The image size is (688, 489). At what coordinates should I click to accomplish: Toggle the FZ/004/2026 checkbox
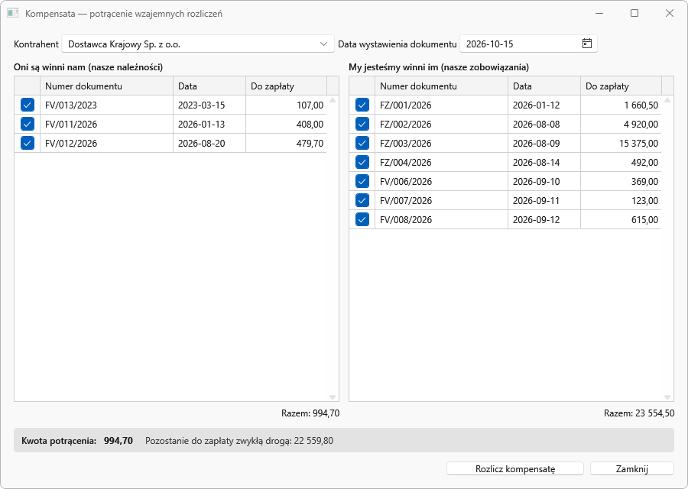tap(362, 162)
